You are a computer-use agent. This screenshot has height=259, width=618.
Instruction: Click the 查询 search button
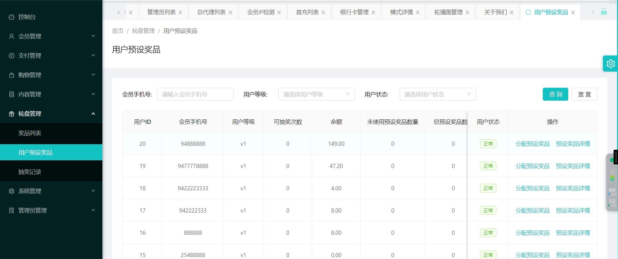555,94
